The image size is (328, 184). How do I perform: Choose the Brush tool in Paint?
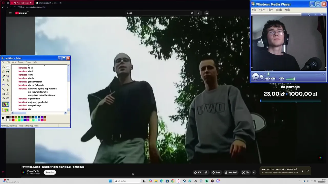[x=8, y=80]
